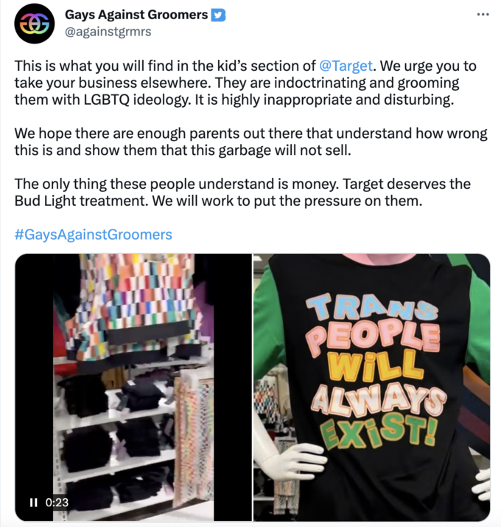
Task: Open the #GaysAgainstGroomers hashtag
Action: click(93, 235)
